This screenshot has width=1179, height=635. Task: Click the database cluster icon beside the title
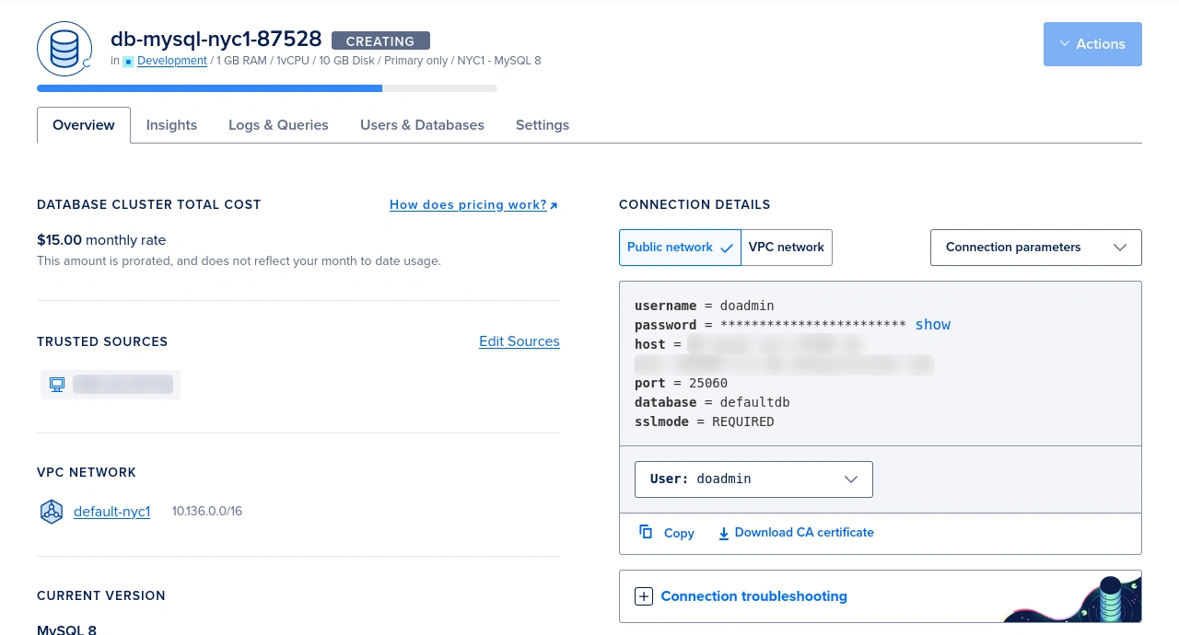pyautogui.click(x=64, y=49)
